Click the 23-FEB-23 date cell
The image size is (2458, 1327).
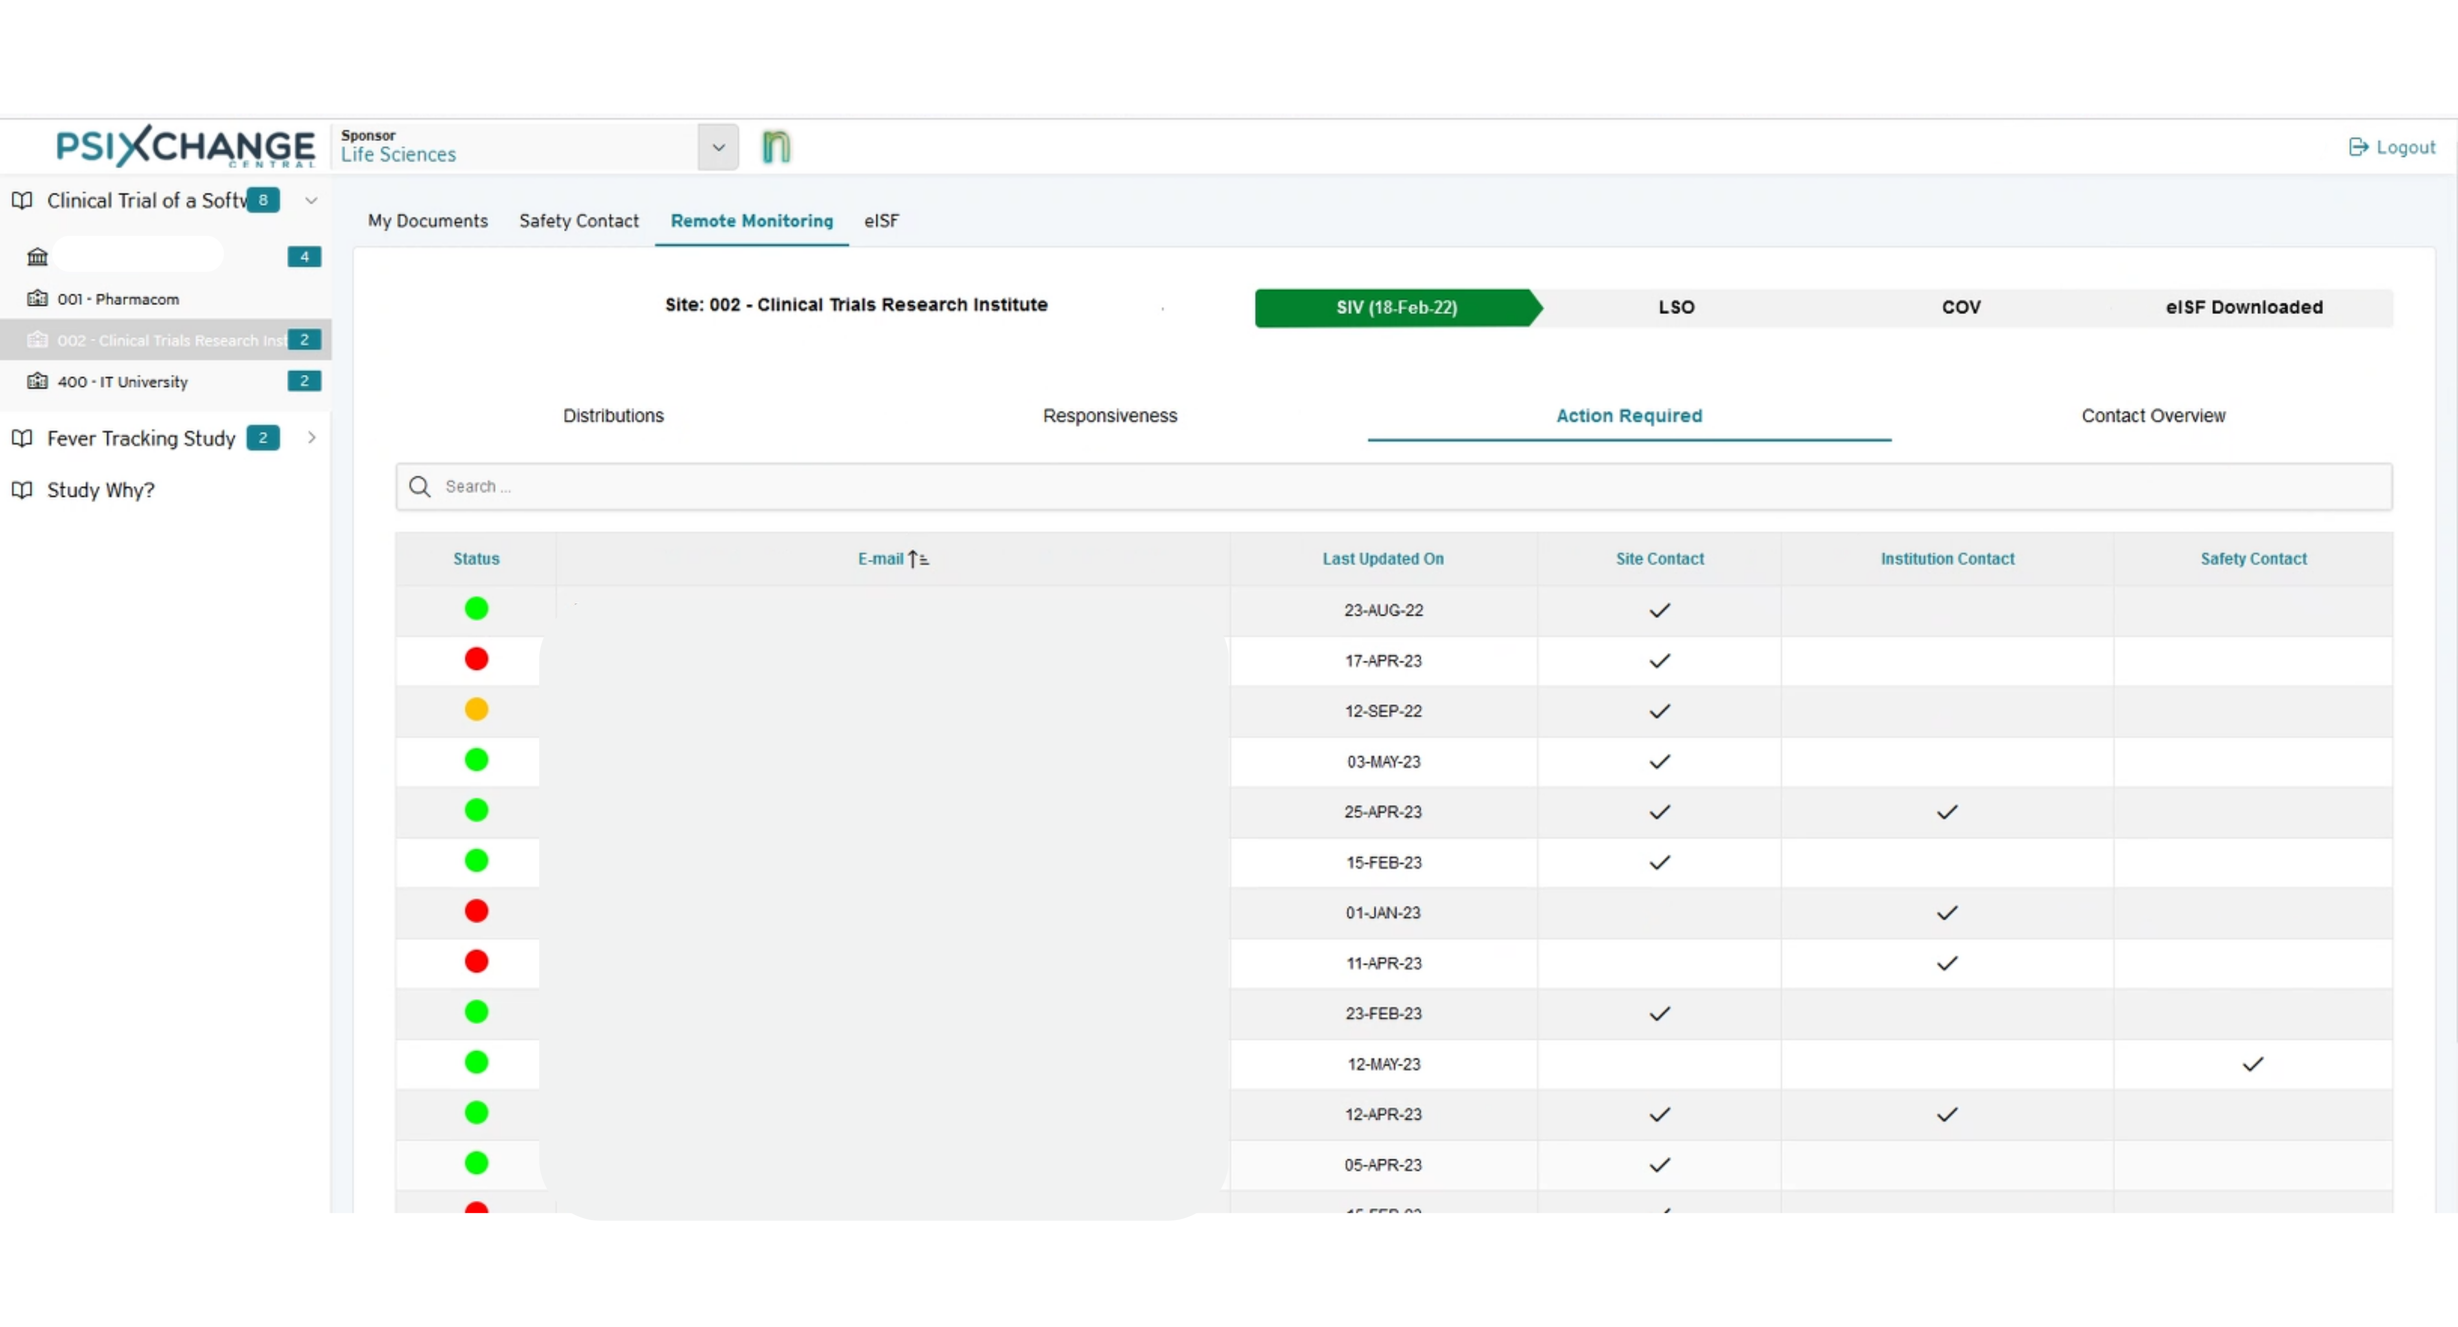(x=1384, y=1013)
